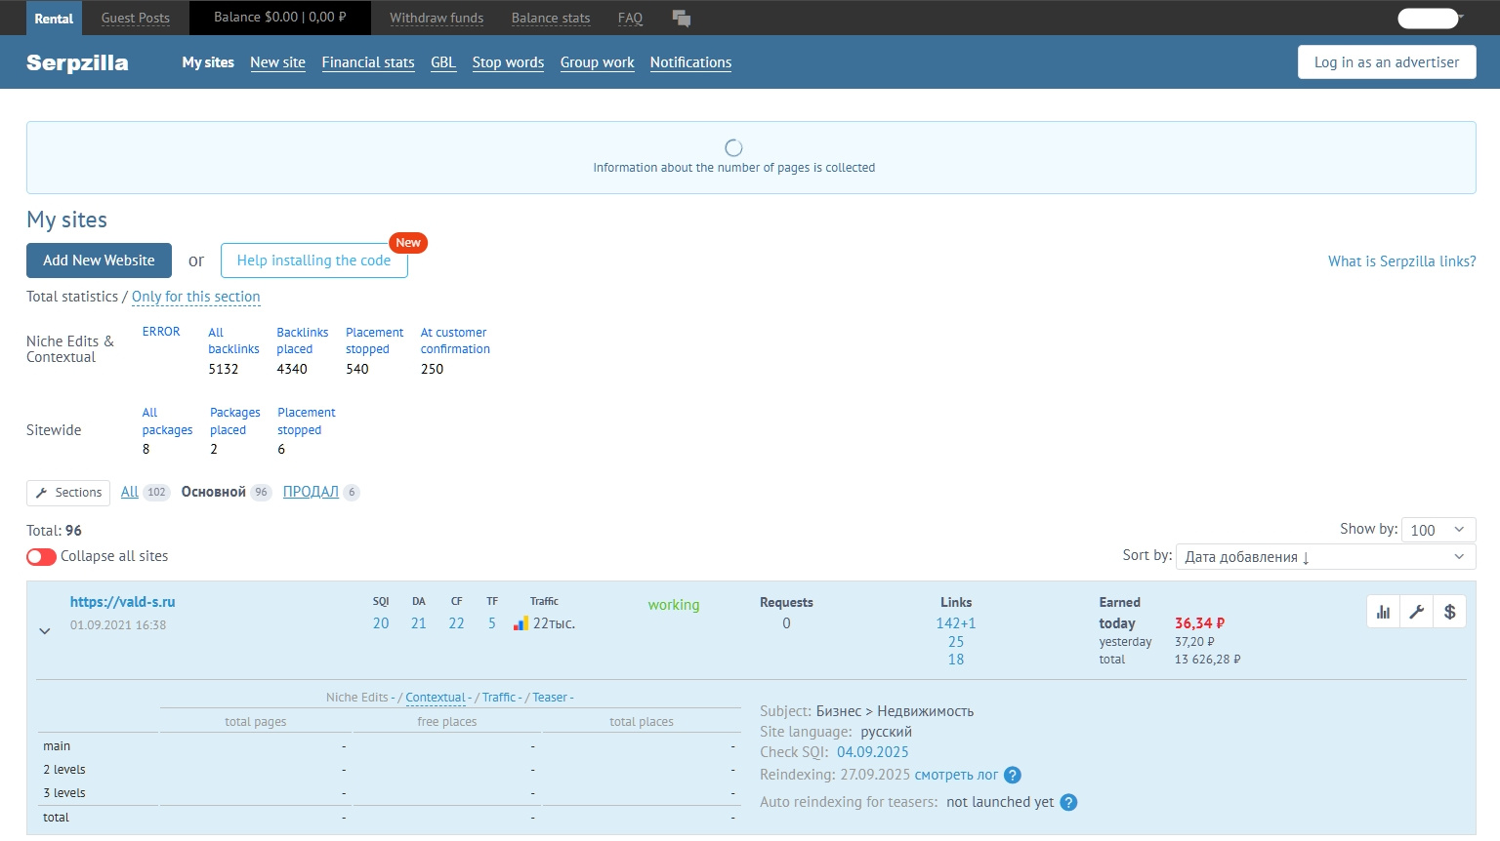This screenshot has width=1500, height=841.
Task: Click Log in as an advertiser button
Action: pos(1386,62)
